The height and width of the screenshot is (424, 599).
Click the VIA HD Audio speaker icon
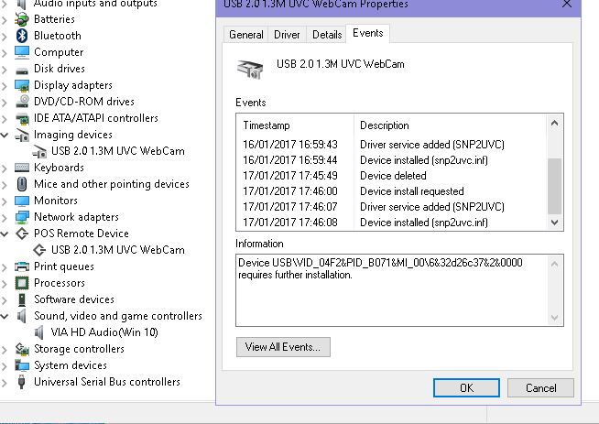click(39, 332)
